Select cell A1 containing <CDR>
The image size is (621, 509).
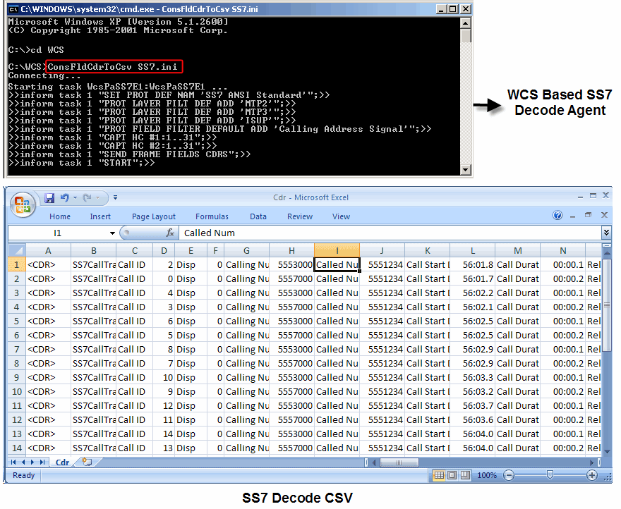pos(48,264)
